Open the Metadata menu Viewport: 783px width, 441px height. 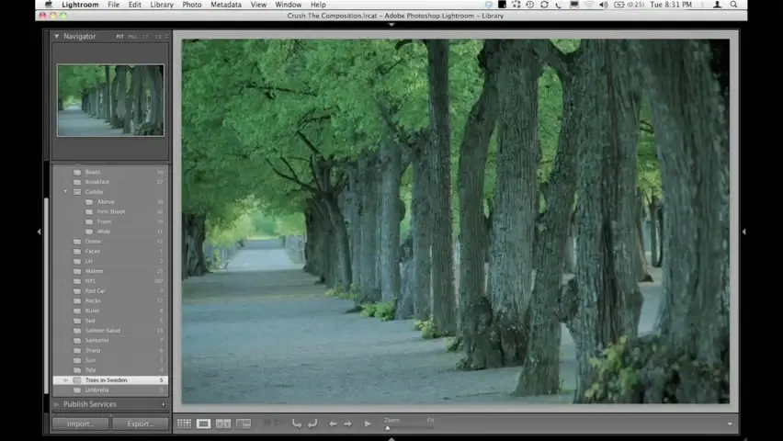point(226,5)
